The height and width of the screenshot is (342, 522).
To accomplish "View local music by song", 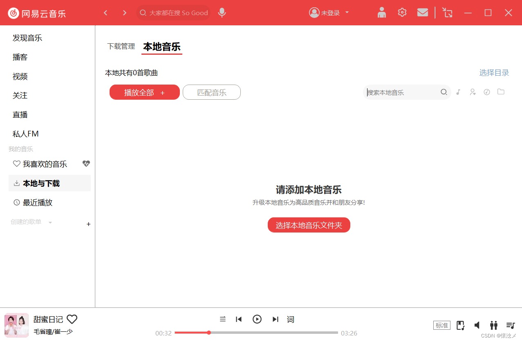I will pos(458,92).
